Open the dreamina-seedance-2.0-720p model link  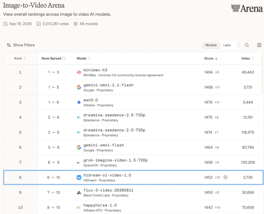[x=114, y=130]
